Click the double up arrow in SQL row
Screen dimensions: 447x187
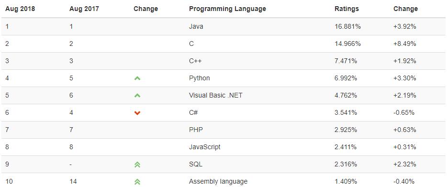[137, 164]
